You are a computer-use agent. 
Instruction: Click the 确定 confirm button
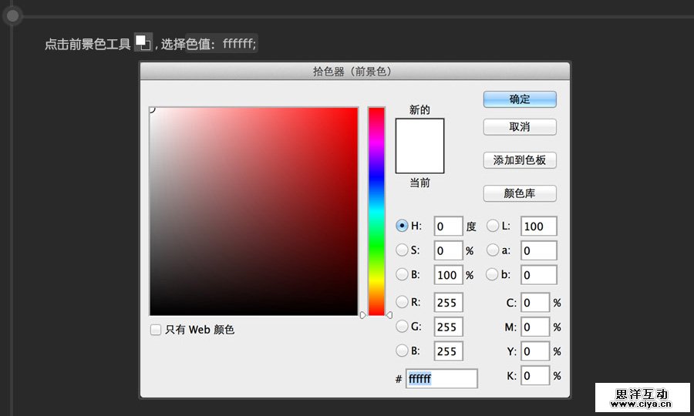coord(520,99)
